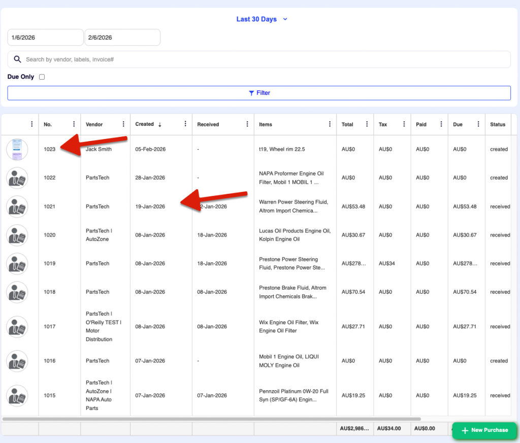Click the magnifier icon in search bar
Screen dimensions: 520x443
[17, 59]
